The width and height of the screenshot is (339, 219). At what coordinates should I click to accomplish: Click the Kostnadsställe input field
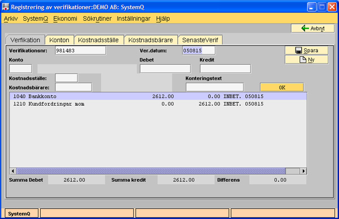(66, 78)
